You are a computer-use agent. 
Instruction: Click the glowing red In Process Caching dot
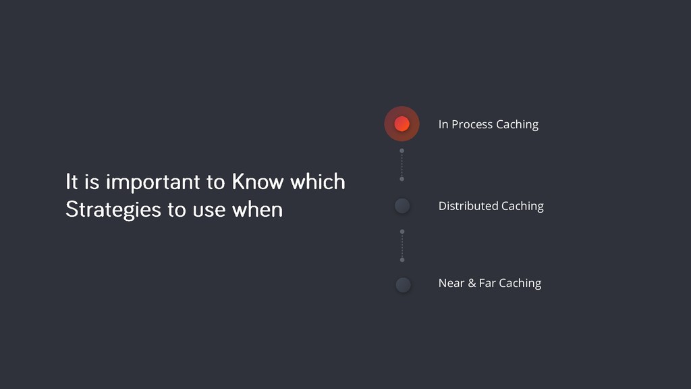pos(402,124)
